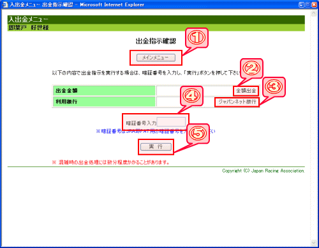Click the circled number 1 callout
Screen dimensions: 319x248
197,38
